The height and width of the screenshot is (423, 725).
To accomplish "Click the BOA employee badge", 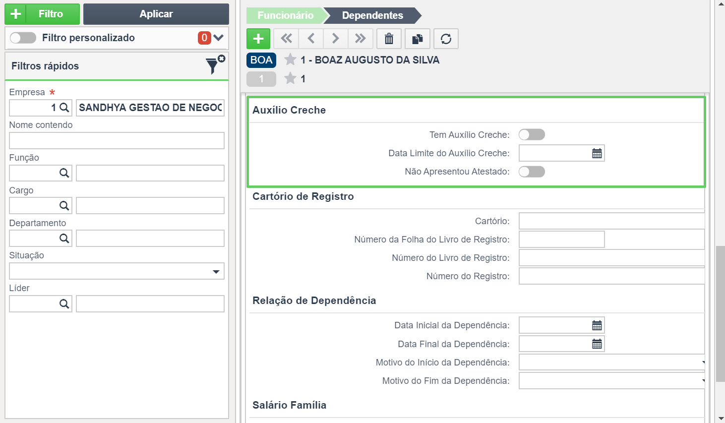I will (261, 60).
